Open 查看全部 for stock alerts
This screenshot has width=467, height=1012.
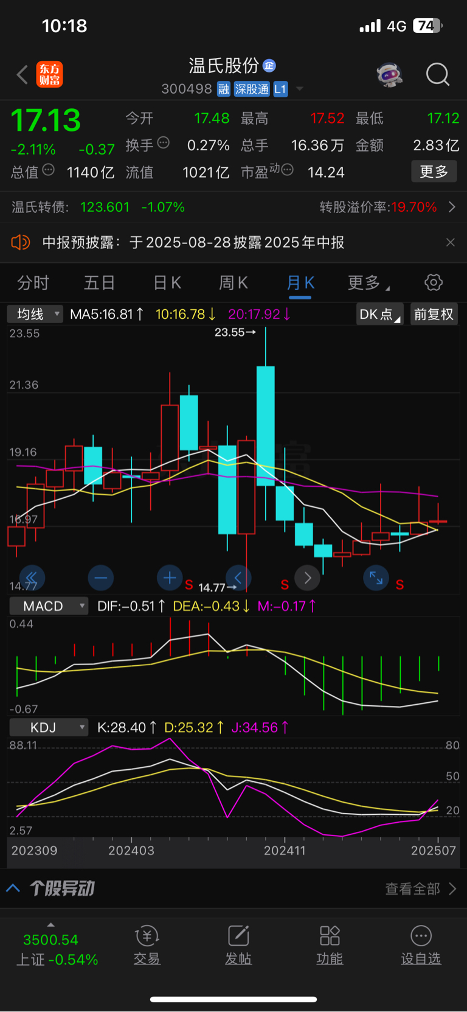tap(421, 888)
